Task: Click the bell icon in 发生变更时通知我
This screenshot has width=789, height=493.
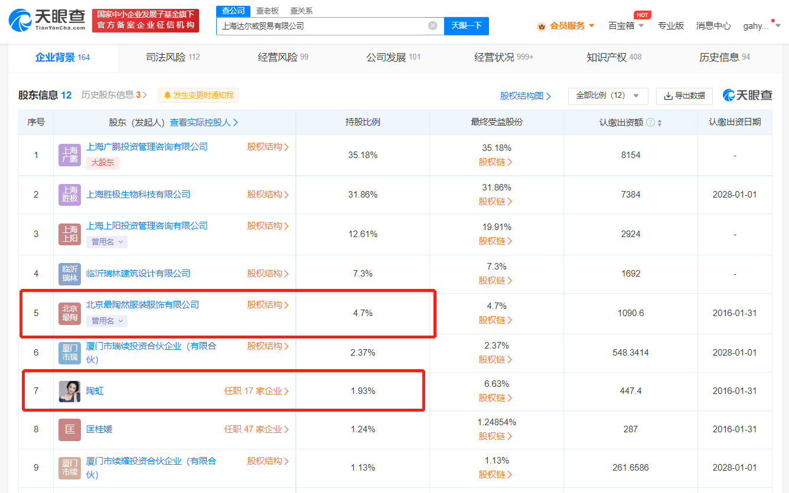Action: pyautogui.click(x=167, y=96)
